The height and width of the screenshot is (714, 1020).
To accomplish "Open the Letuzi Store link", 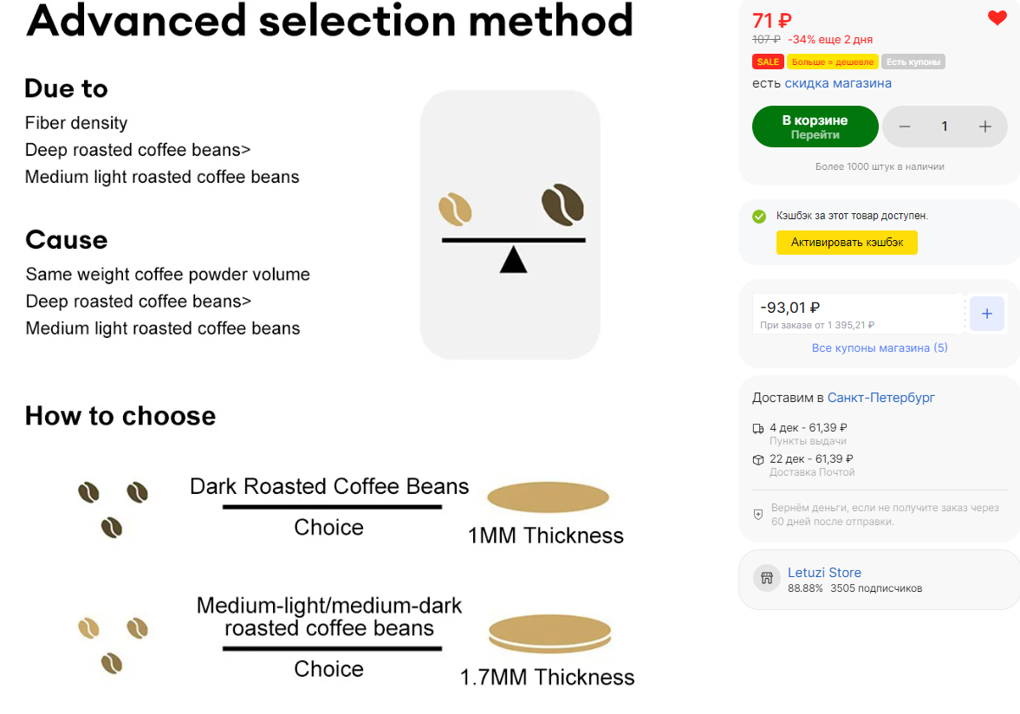I will click(x=824, y=572).
